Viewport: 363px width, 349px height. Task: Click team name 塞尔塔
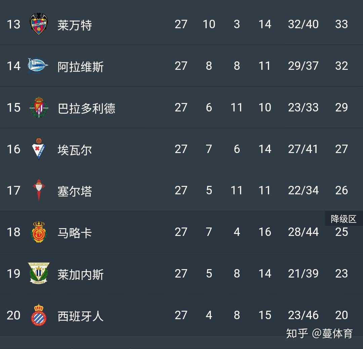75,191
